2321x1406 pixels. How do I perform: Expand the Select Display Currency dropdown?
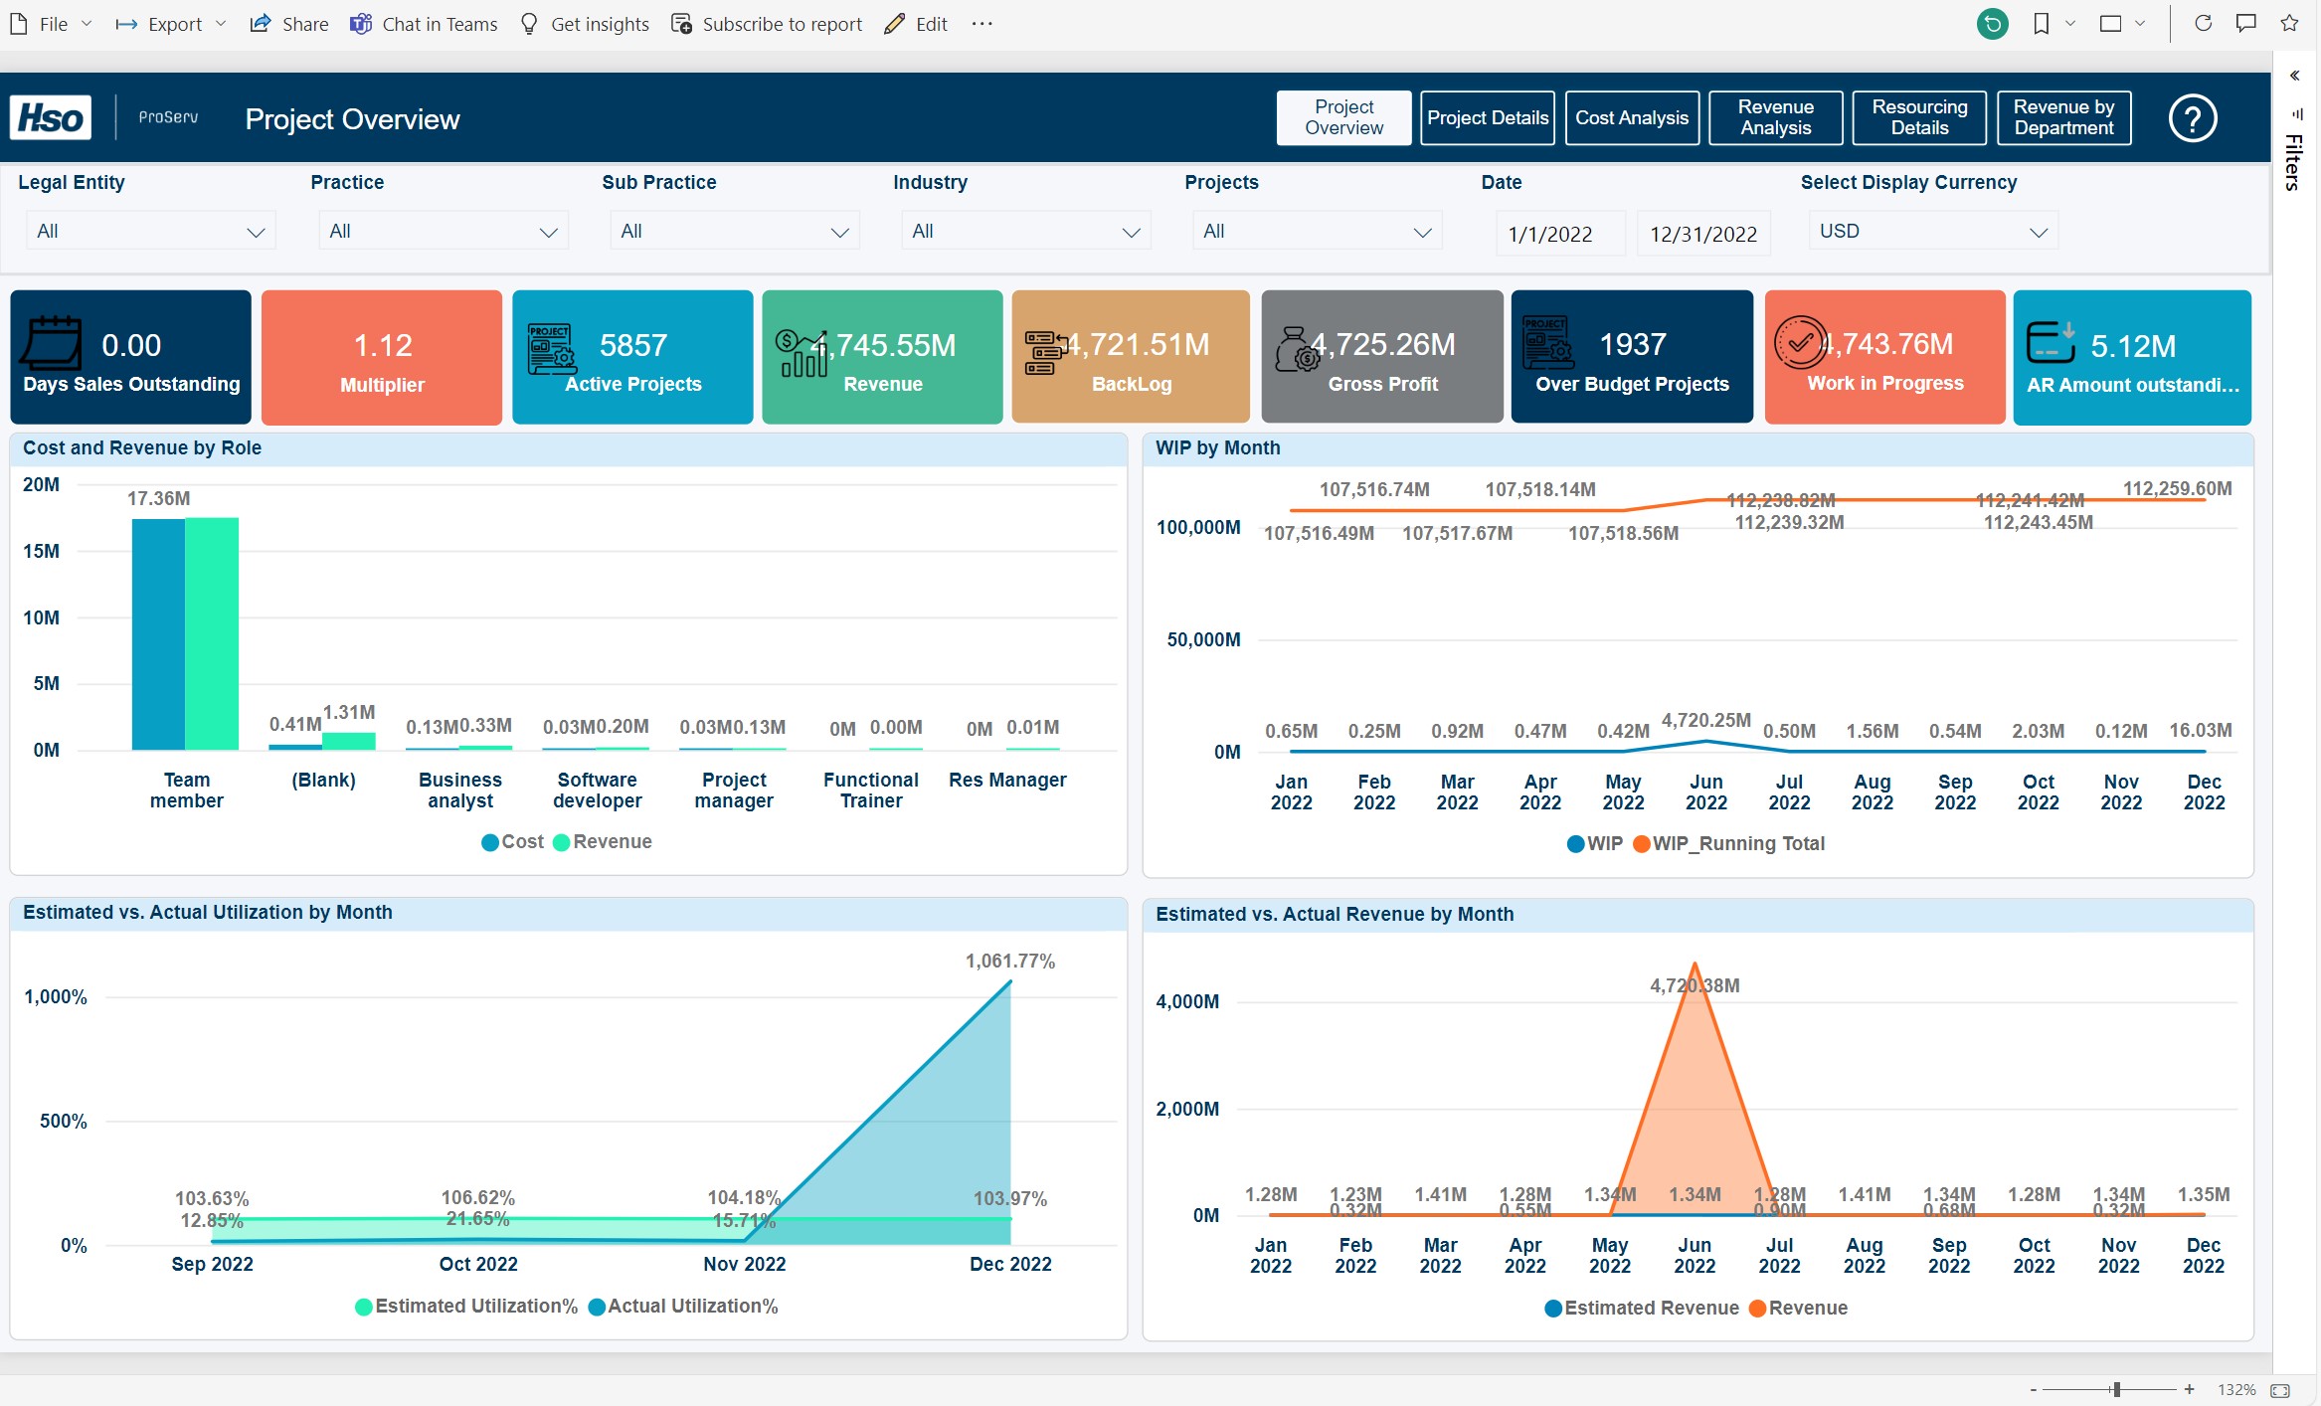(1932, 231)
